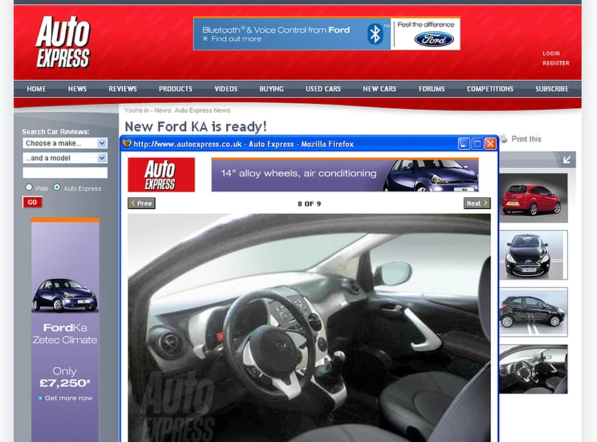Open the FORUMS menu item

432,89
